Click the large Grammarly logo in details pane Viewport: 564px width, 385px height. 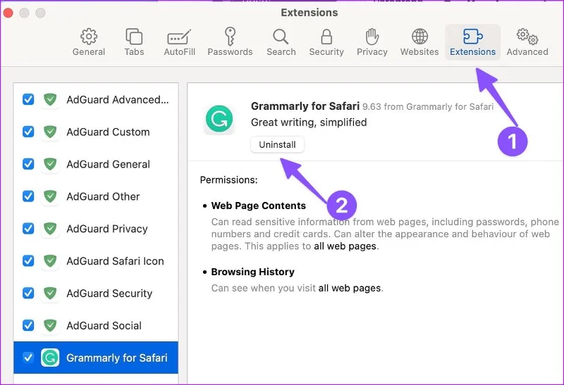coord(219,119)
